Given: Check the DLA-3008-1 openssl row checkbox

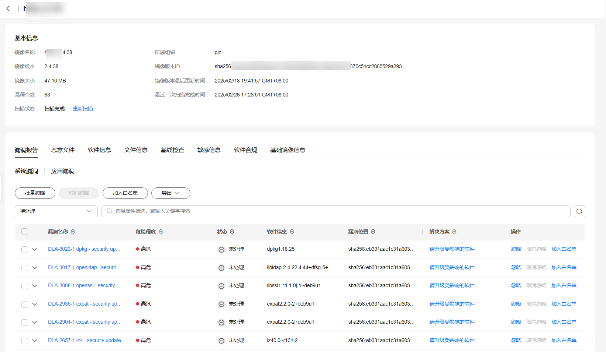Looking at the screenshot, I should click(x=25, y=286).
